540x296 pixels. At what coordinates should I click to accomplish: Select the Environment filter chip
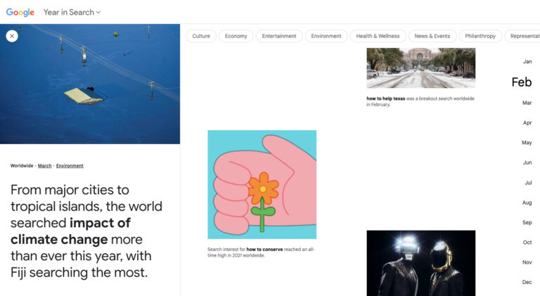click(x=326, y=36)
